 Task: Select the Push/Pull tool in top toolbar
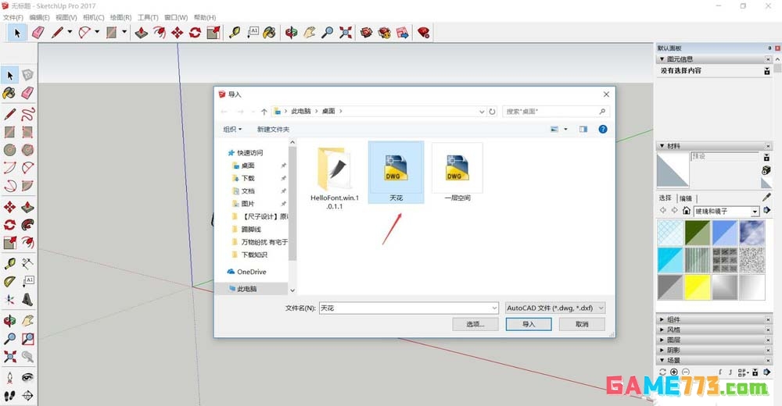[141, 33]
